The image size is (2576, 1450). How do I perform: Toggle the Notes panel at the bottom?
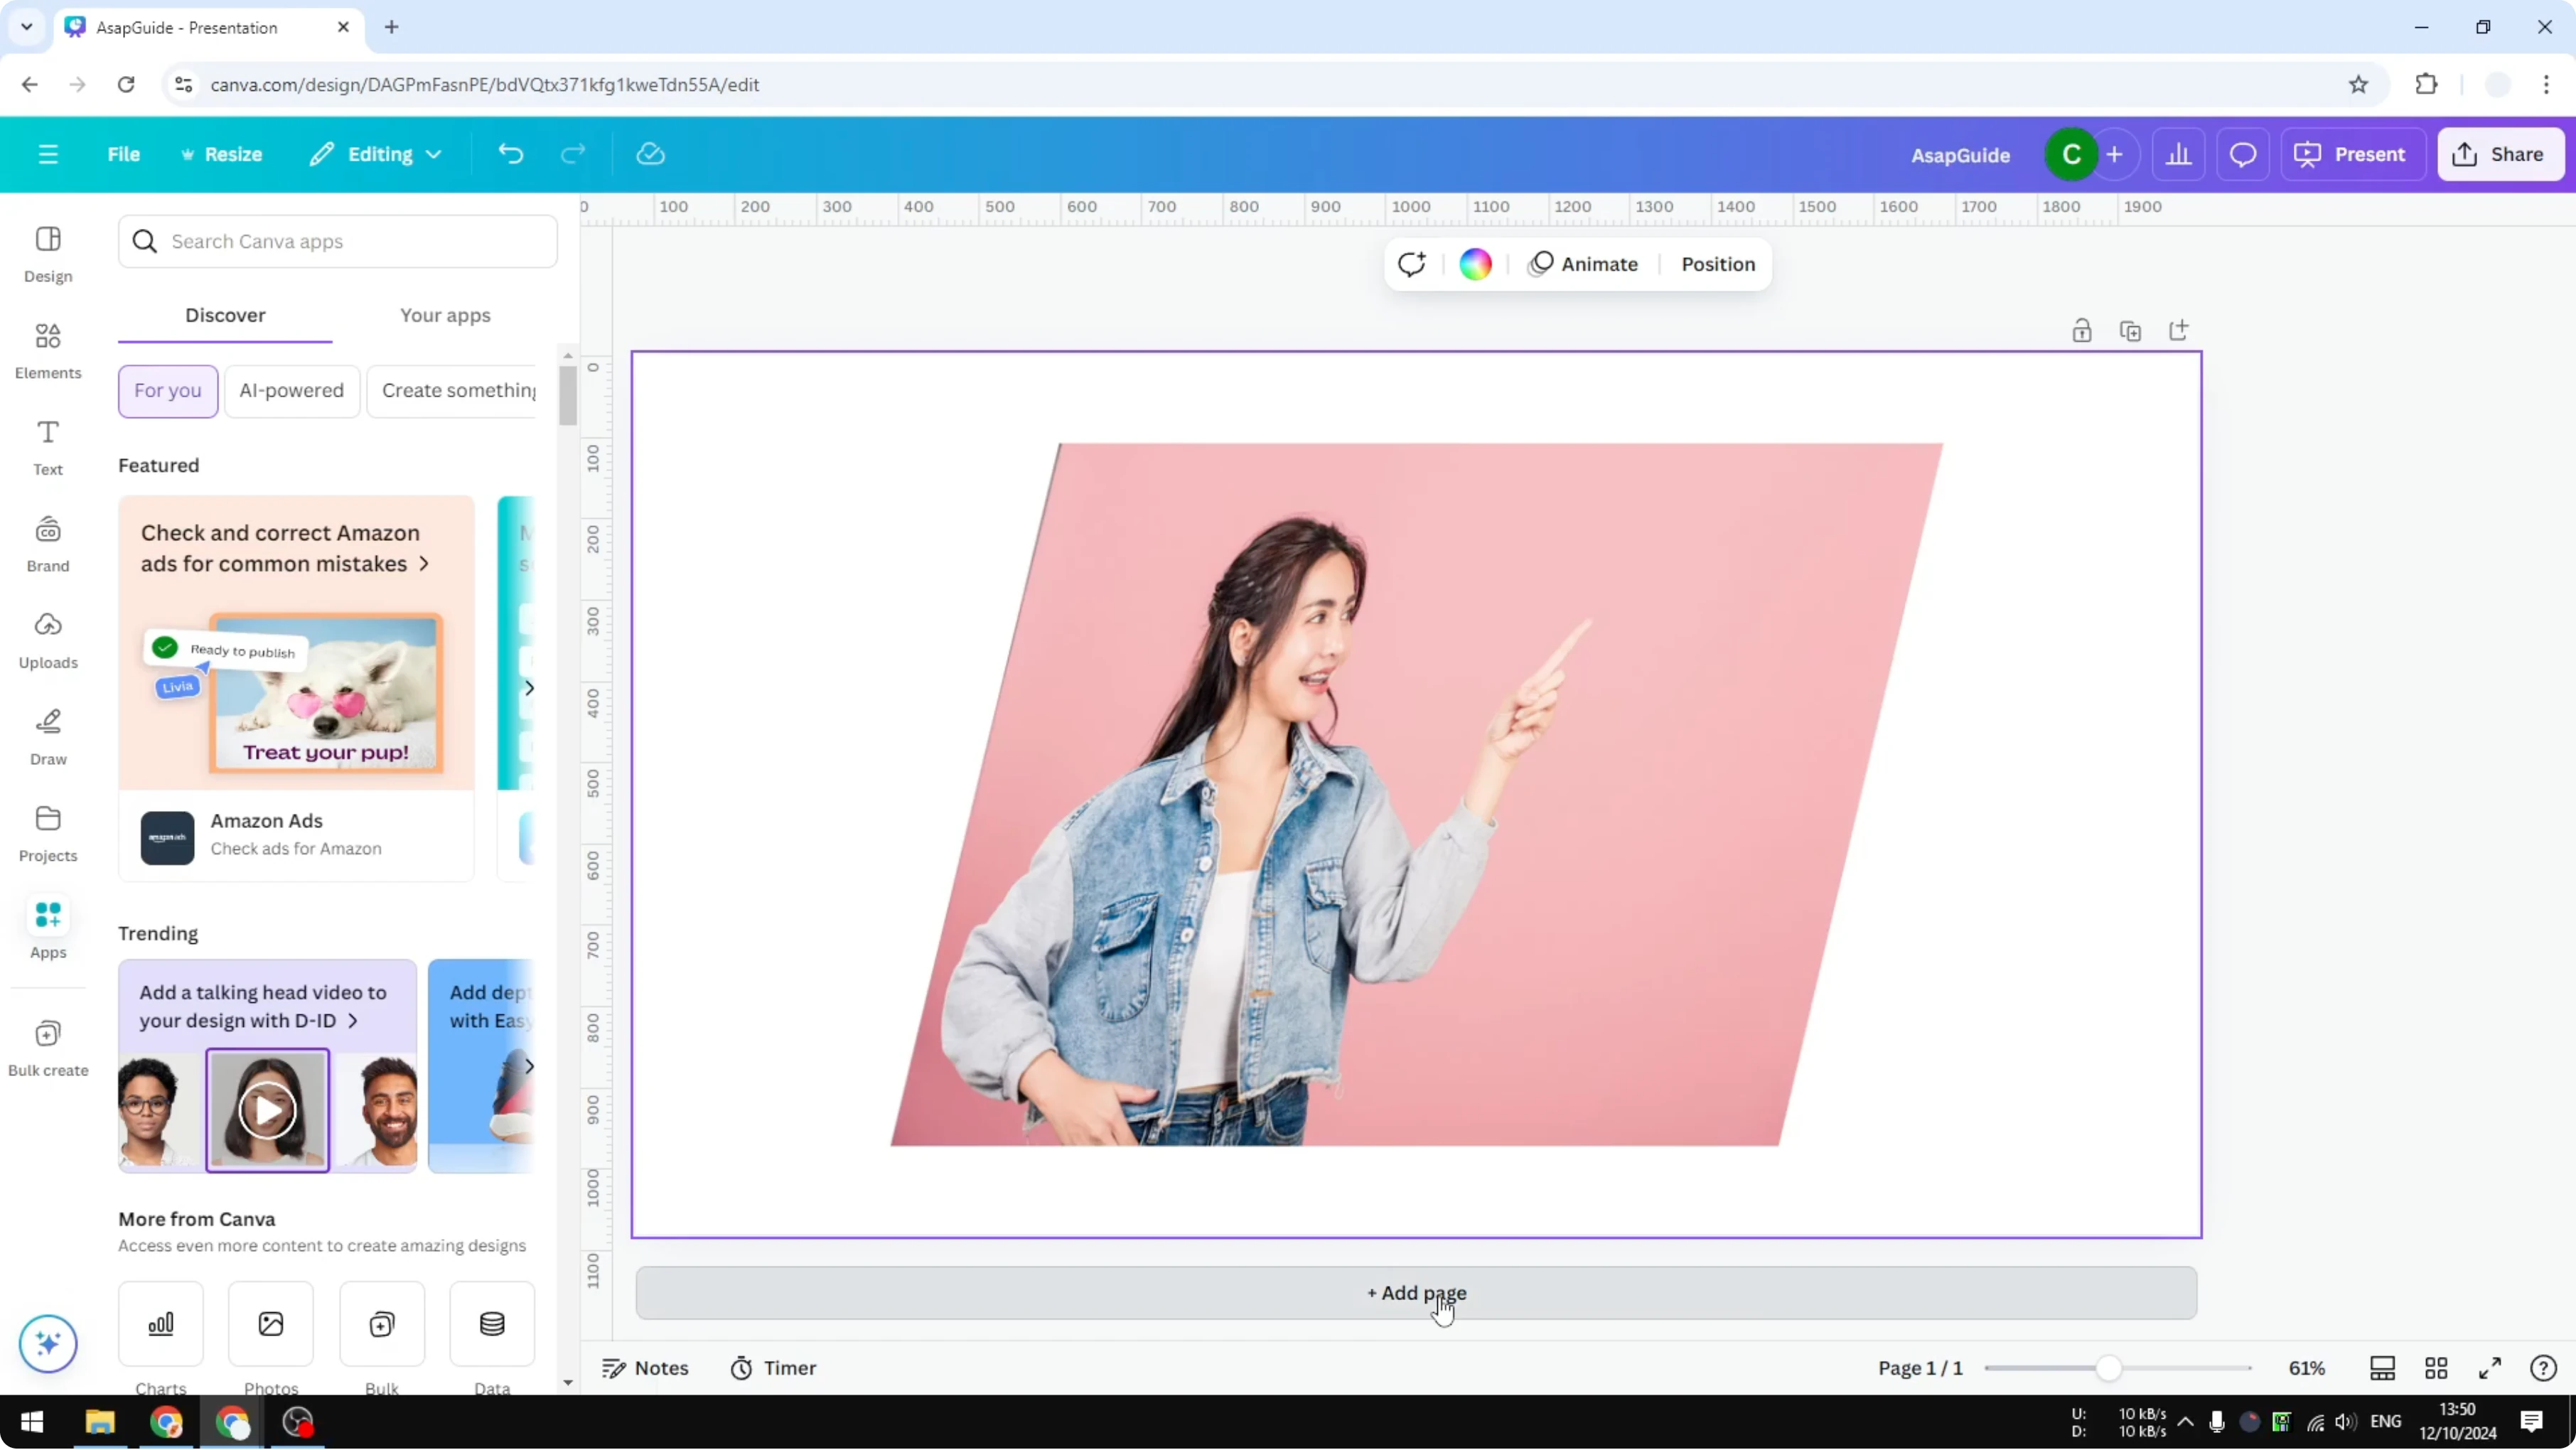(x=645, y=1368)
